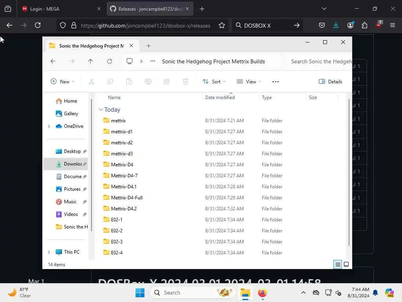Open Firefox list all tabs dropdown
This screenshot has width=402, height=302.
tap(324, 9)
